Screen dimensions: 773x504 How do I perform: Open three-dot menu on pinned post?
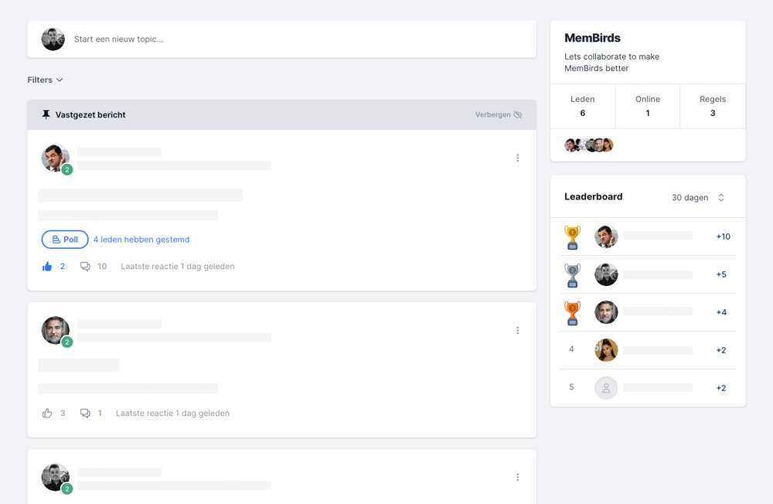(x=518, y=158)
